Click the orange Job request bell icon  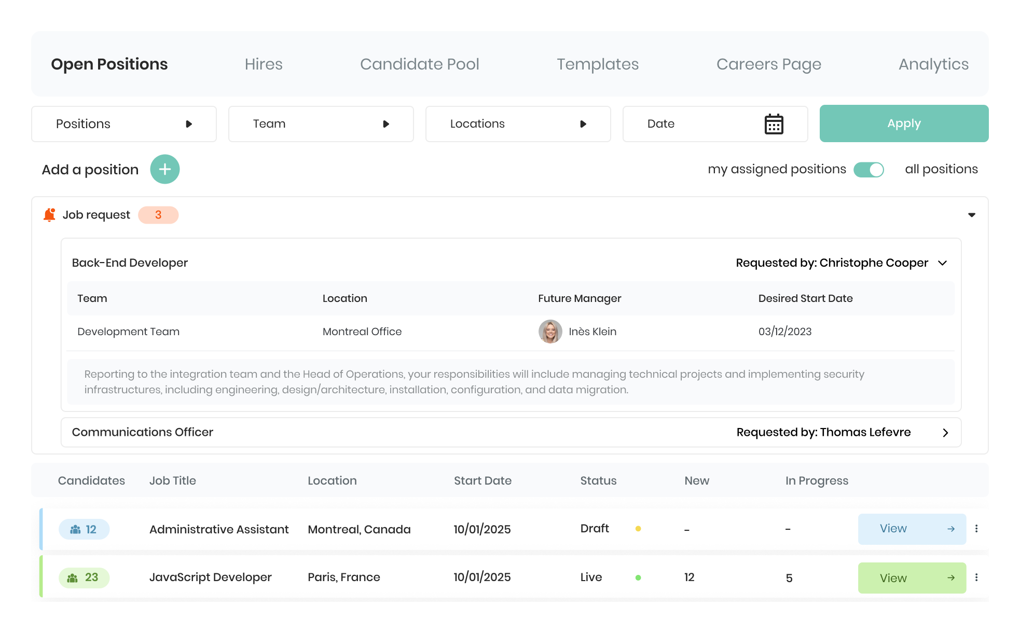click(x=49, y=215)
